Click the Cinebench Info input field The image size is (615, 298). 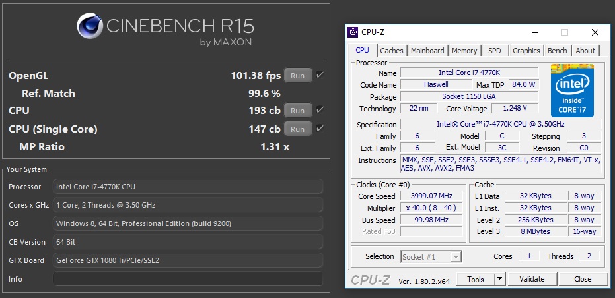[188, 279]
